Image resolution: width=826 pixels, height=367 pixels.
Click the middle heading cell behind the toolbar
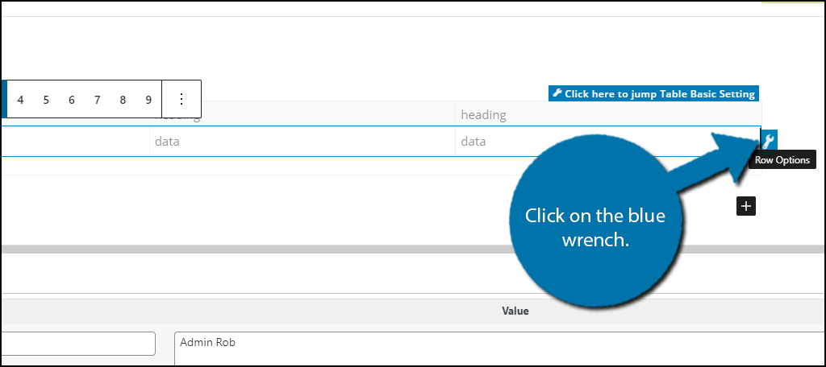[x=302, y=114]
